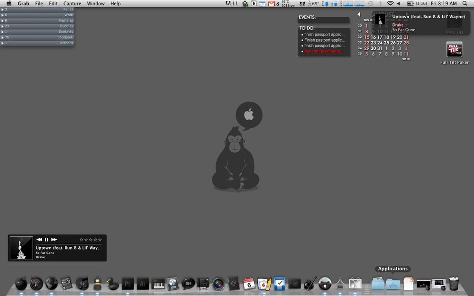This screenshot has width=474, height=296.
Task: Open the Trash in the dock
Action: (454, 284)
